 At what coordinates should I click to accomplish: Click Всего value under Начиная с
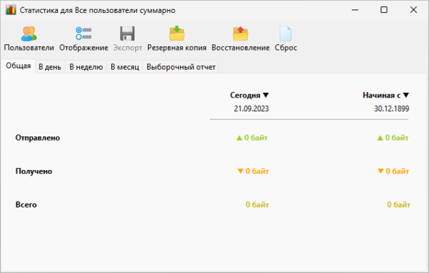coord(398,205)
